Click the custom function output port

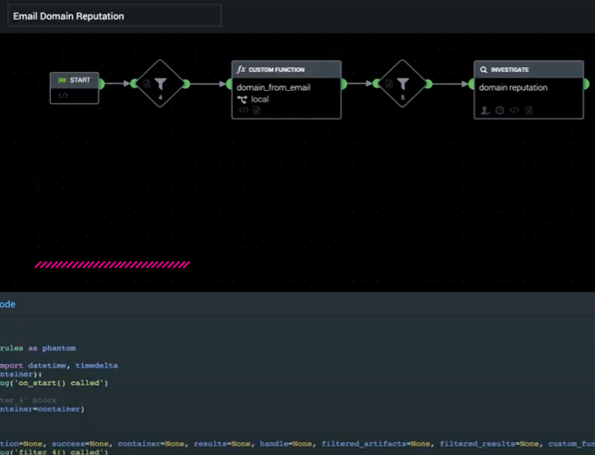(344, 84)
